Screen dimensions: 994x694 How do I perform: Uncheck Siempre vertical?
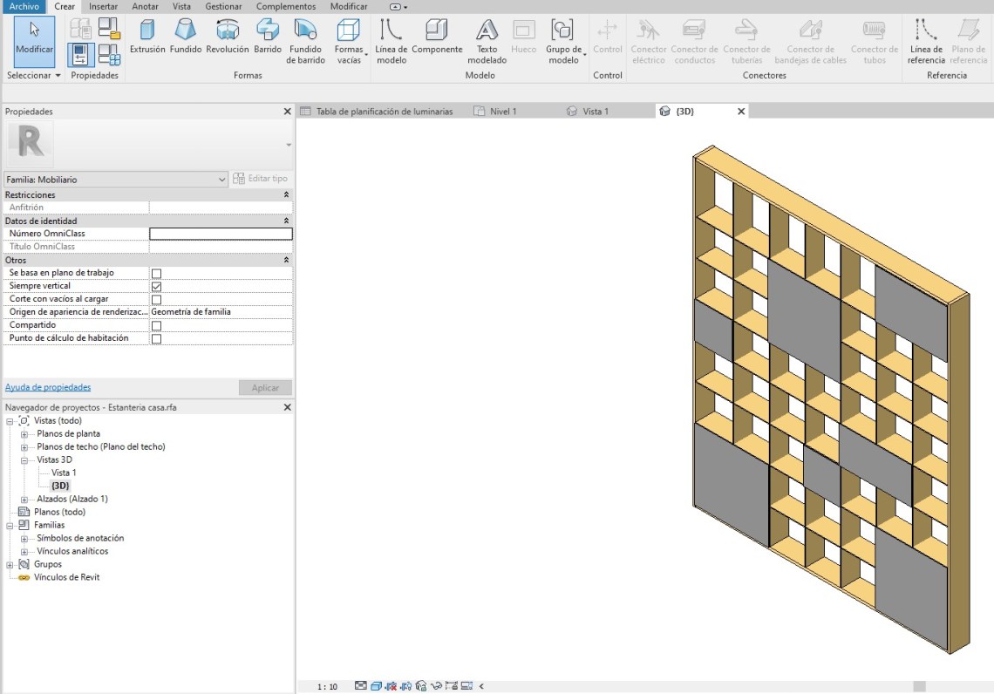pos(157,287)
